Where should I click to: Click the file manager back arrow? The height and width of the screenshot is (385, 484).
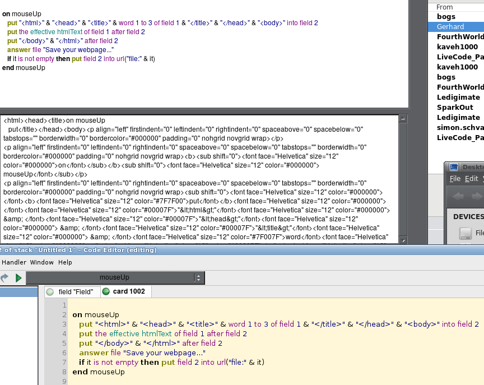[x=459, y=196]
